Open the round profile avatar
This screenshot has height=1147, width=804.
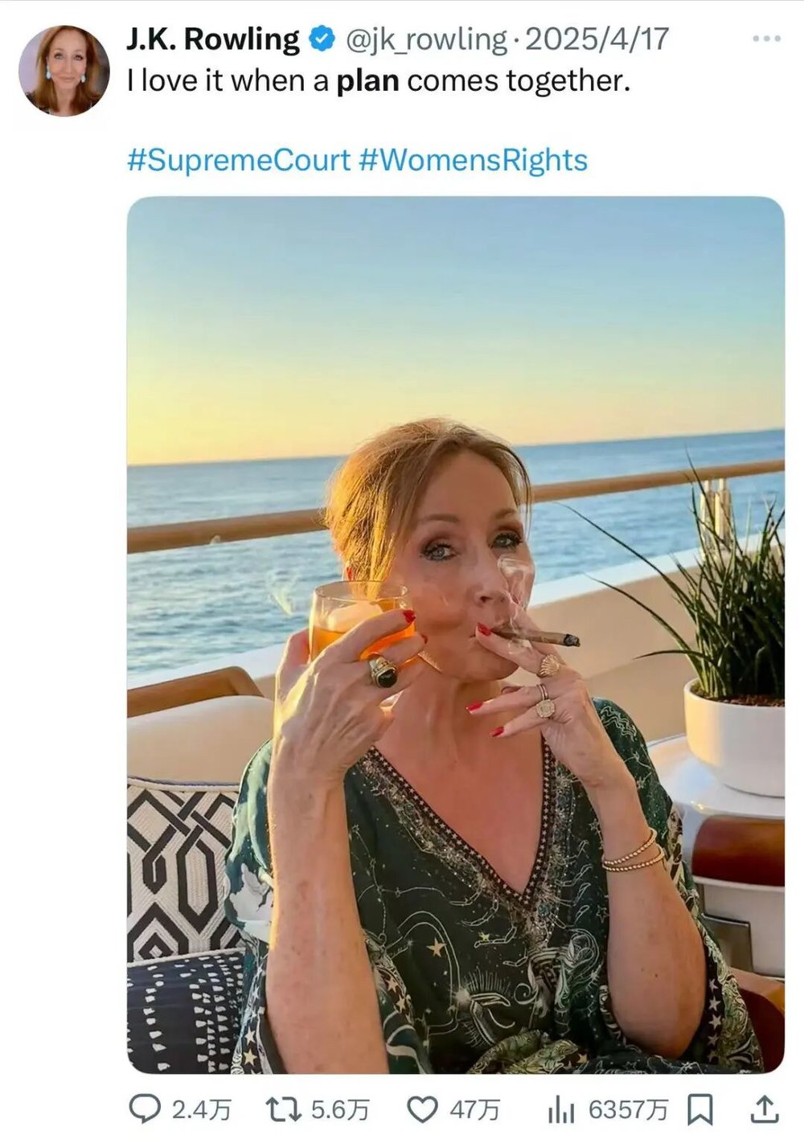tap(64, 70)
